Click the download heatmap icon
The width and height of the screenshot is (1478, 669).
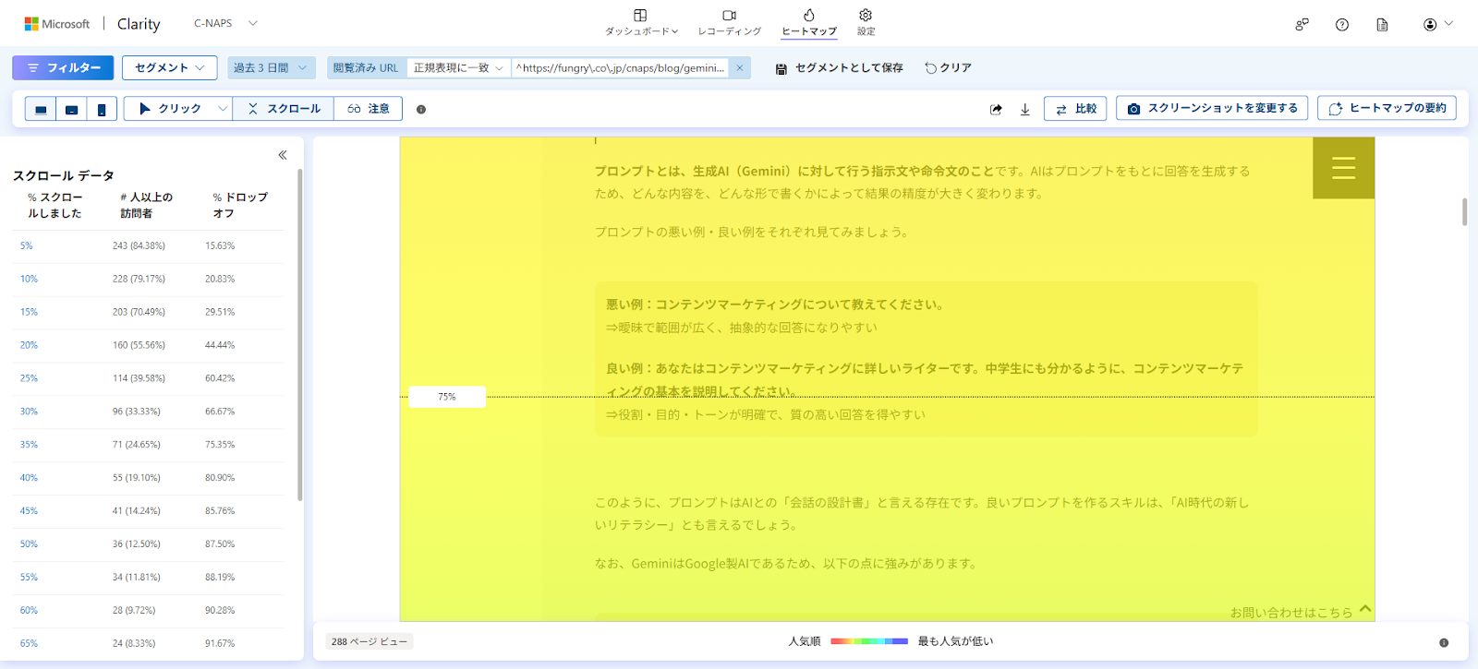[x=1024, y=109]
